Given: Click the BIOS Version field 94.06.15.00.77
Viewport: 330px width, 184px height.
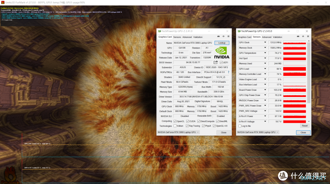Looking at the screenshot, I should pyautogui.click(x=193, y=63).
